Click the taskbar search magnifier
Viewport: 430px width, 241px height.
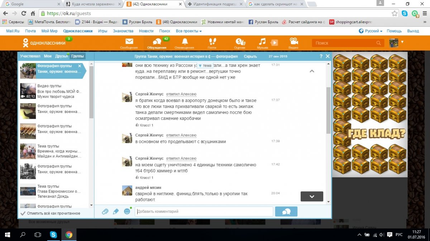coord(23,235)
